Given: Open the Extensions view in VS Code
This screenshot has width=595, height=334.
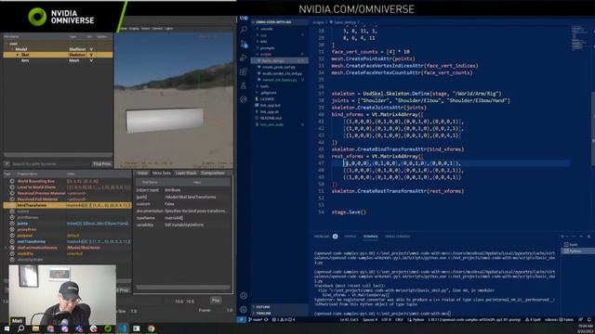Looking at the screenshot, I should pyautogui.click(x=244, y=71).
